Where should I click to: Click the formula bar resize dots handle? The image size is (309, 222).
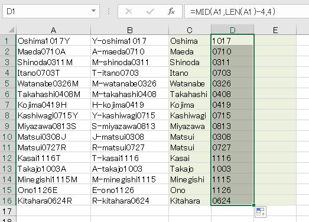109,11
